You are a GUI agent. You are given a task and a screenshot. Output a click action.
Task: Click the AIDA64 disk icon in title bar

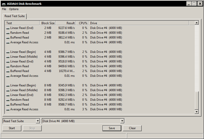coord(4,4)
